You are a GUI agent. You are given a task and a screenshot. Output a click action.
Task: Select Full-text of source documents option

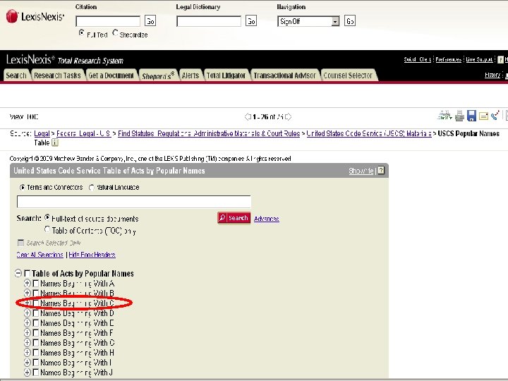(47, 217)
